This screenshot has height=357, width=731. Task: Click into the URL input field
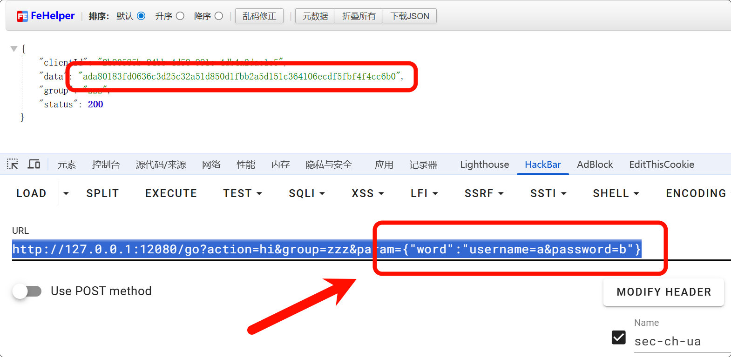pyautogui.click(x=326, y=250)
